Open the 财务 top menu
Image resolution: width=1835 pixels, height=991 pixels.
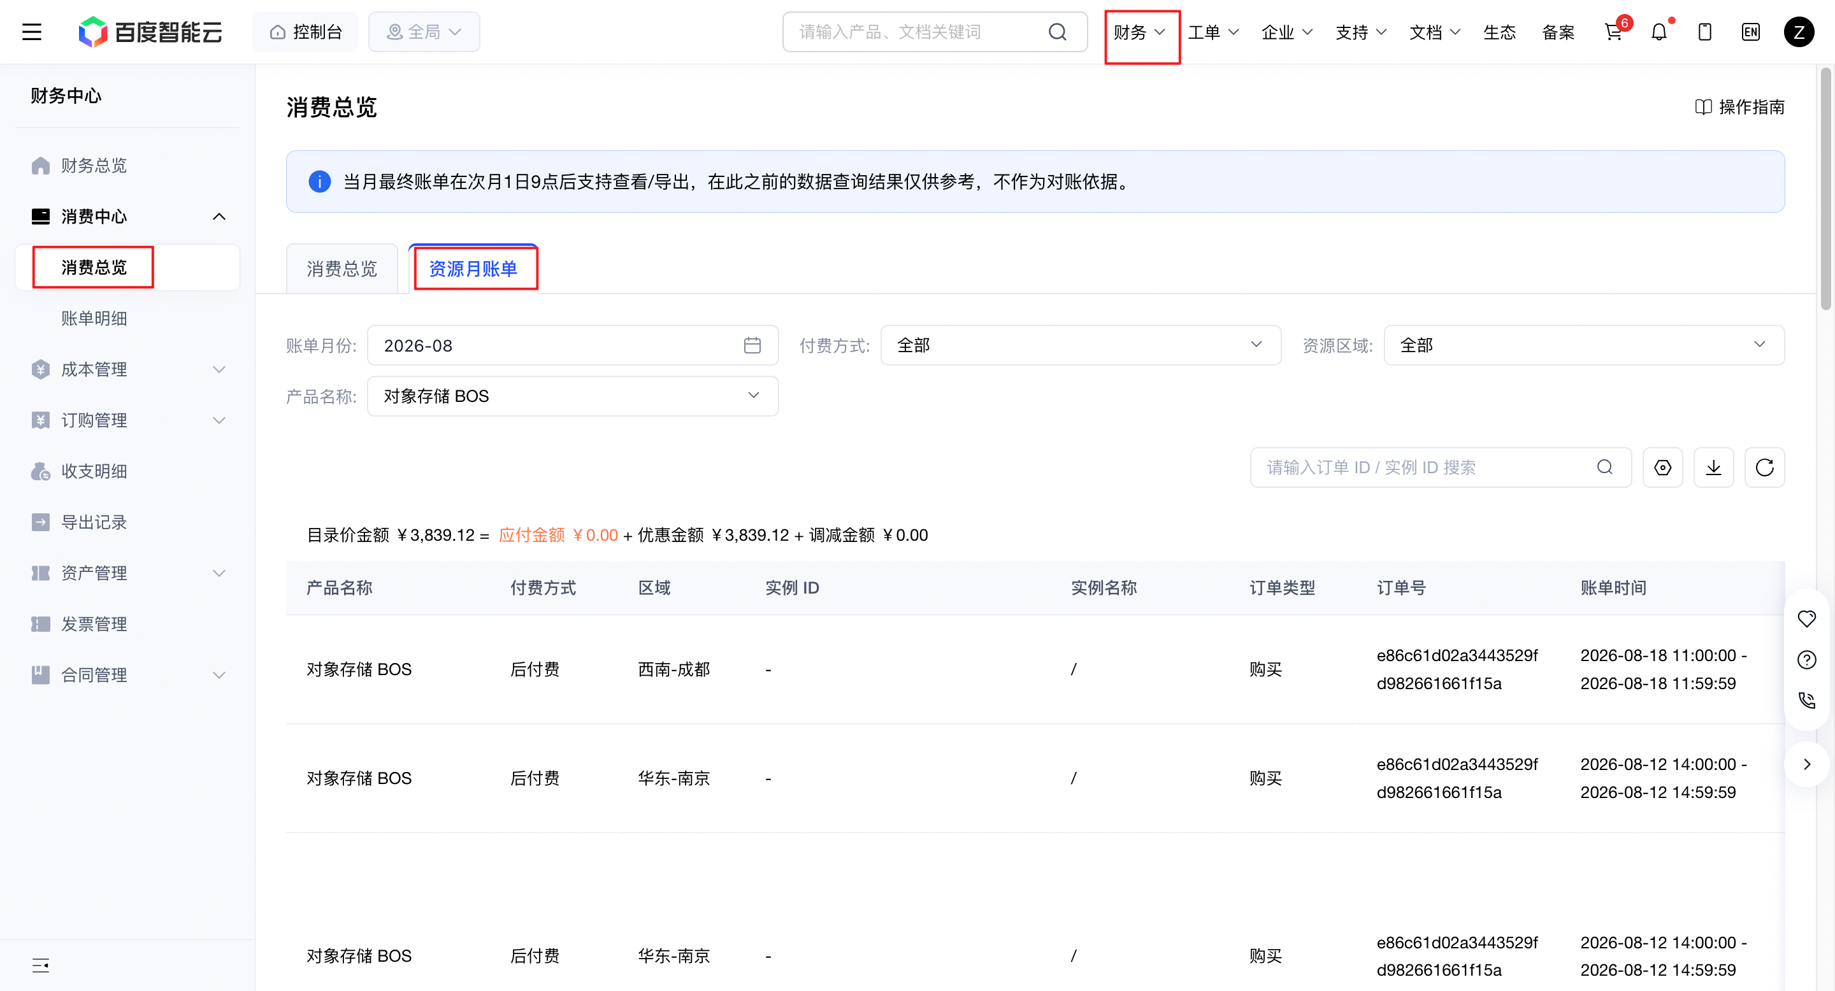[1140, 32]
